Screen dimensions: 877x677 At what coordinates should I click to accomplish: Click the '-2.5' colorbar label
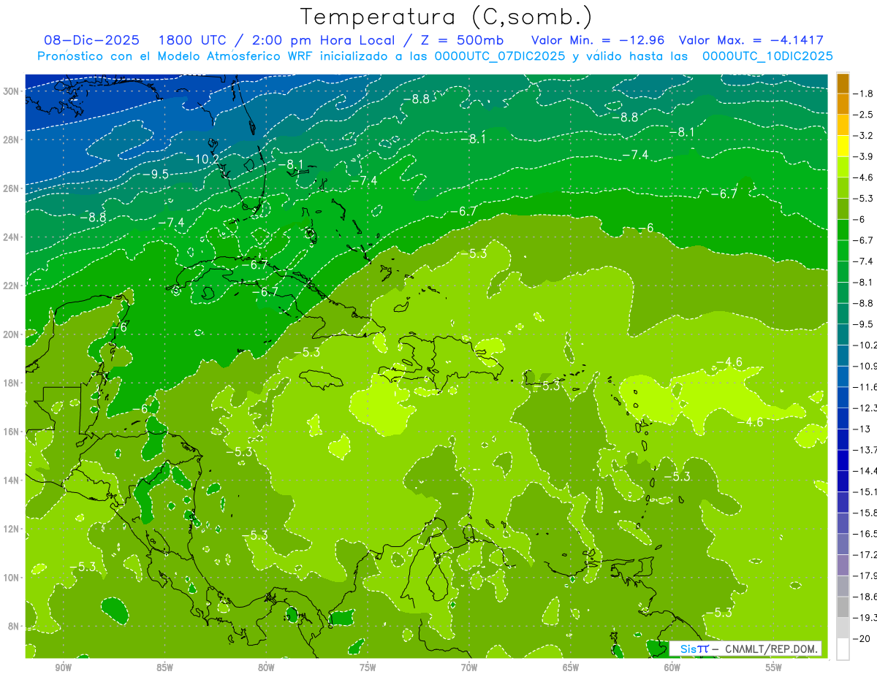pyautogui.click(x=864, y=115)
